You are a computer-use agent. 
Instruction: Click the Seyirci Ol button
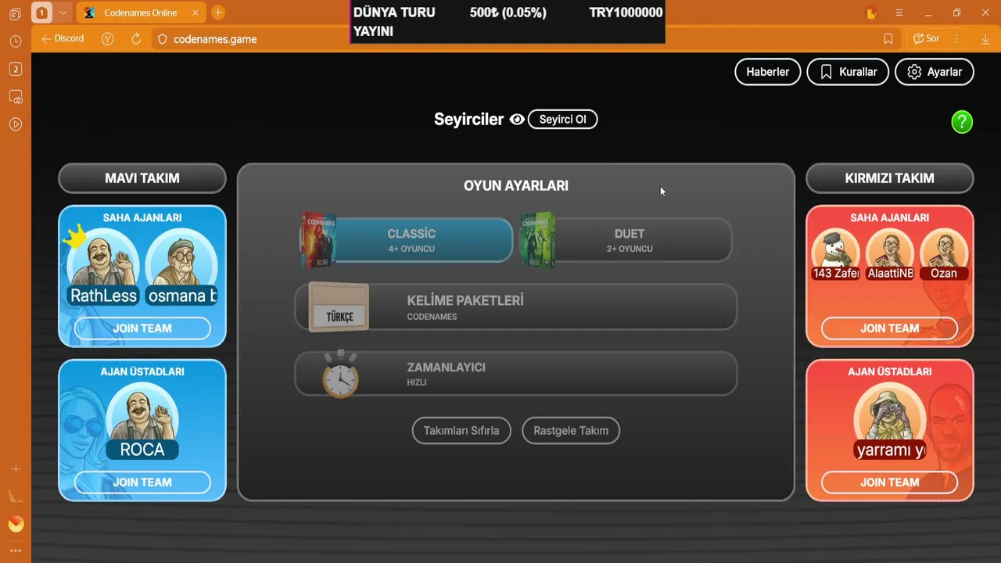point(563,120)
